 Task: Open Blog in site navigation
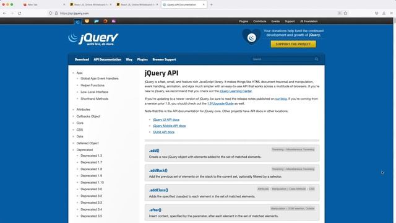click(129, 59)
